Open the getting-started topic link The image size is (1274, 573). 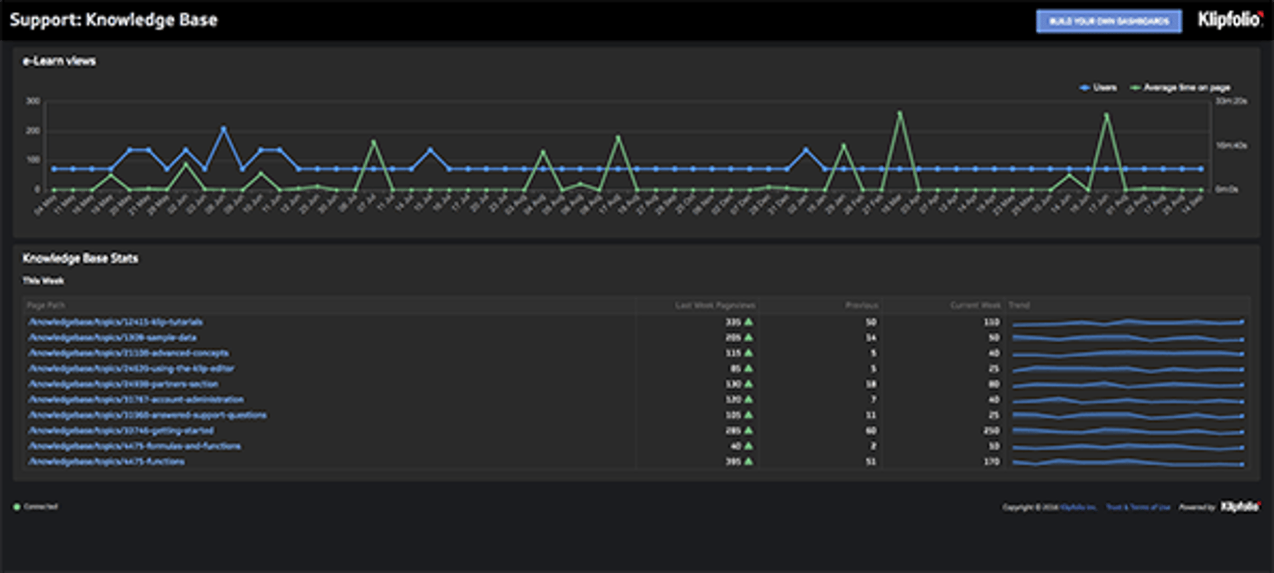coord(121,431)
